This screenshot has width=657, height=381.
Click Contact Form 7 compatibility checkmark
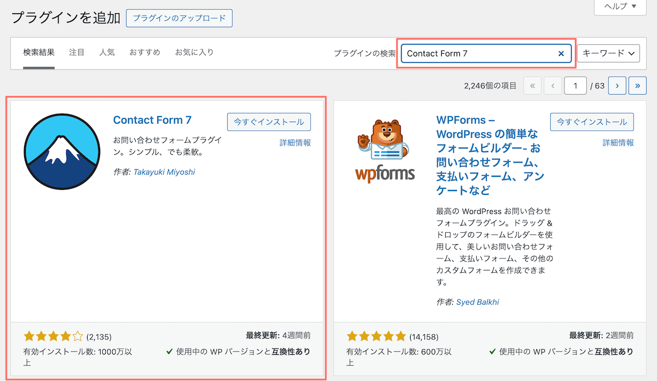point(170,352)
